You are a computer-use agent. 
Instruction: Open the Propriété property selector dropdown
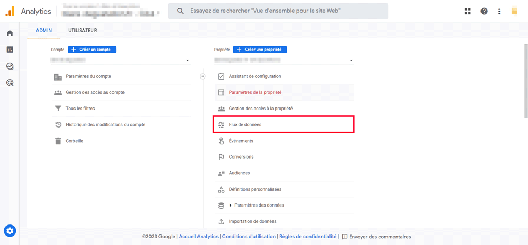(x=284, y=61)
